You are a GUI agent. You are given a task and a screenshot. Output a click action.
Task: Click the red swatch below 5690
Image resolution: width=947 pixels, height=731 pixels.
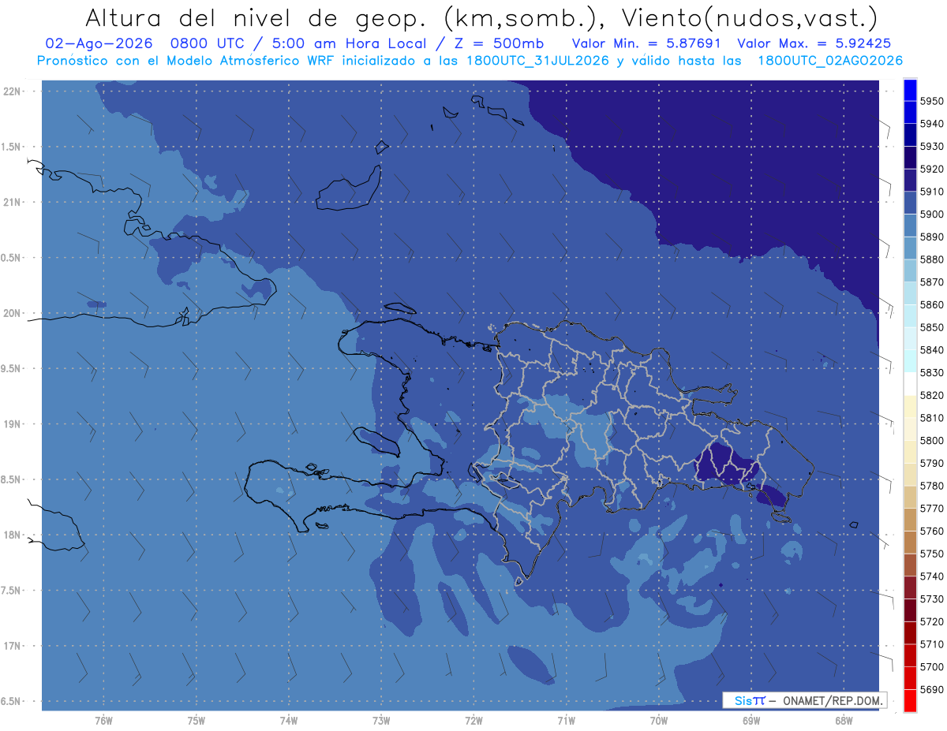click(910, 700)
